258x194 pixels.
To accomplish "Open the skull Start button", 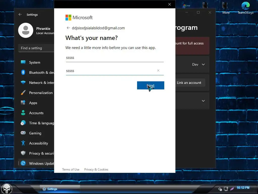I will coord(7,189).
